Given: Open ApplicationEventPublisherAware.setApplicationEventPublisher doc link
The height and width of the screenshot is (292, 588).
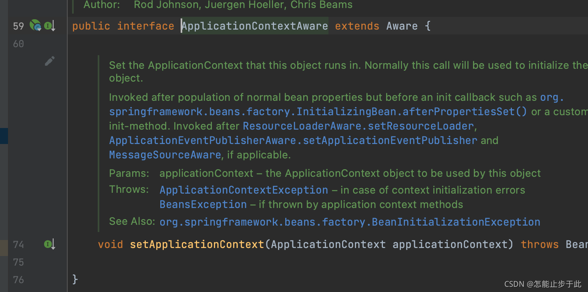Looking at the screenshot, I should point(293,140).
